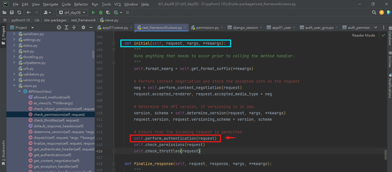Switch to permission.py tab
The width and height of the screenshot is (392, 172).
[x=207, y=27]
